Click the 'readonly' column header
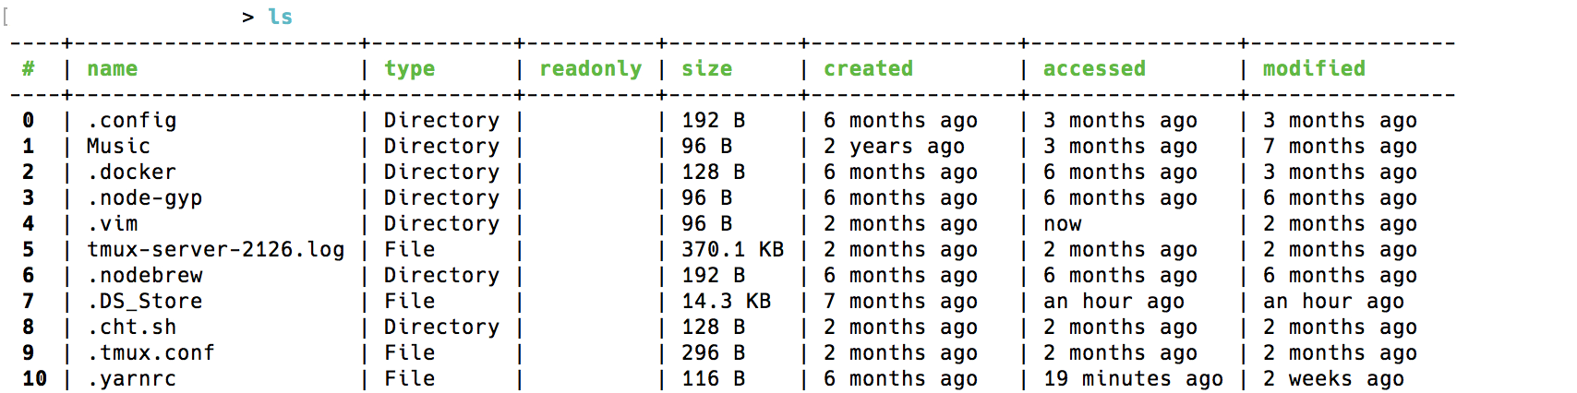Image resolution: width=1577 pixels, height=393 pixels. pyautogui.click(x=590, y=69)
